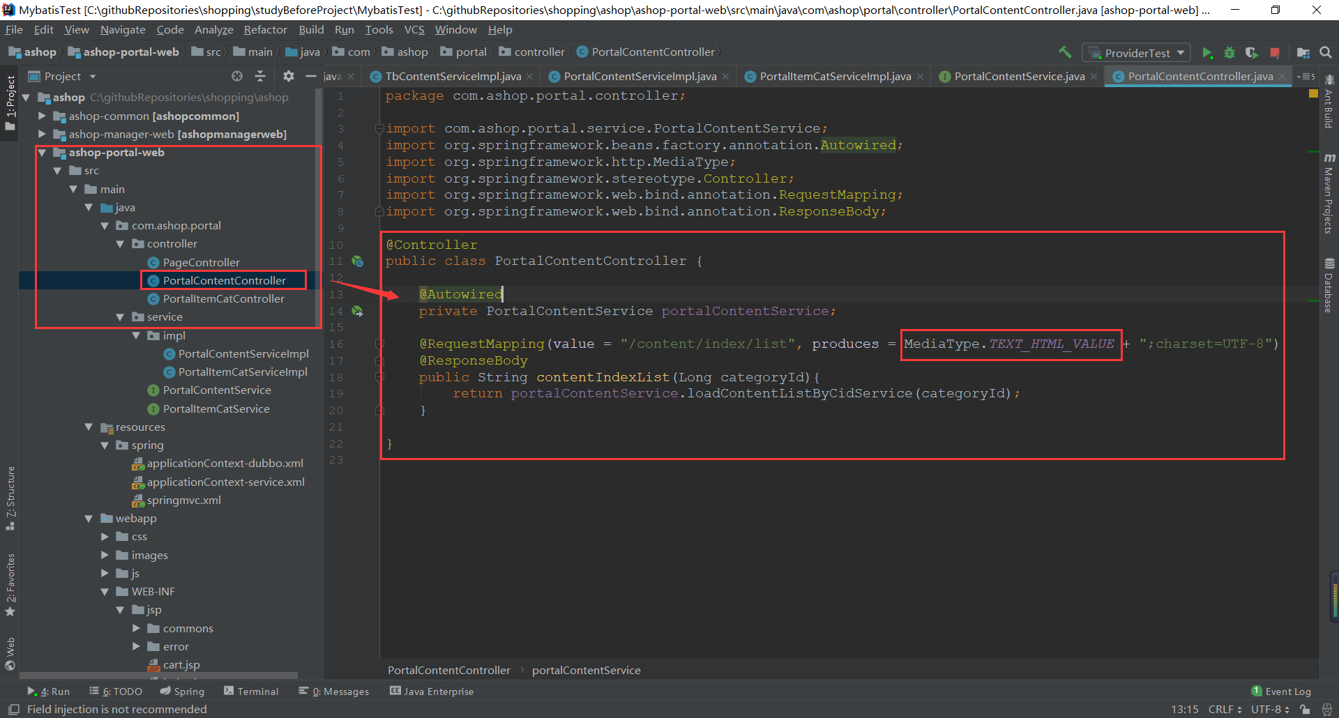Select PortalItemCatController class
Viewport: 1339px width, 718px height.
(x=223, y=299)
